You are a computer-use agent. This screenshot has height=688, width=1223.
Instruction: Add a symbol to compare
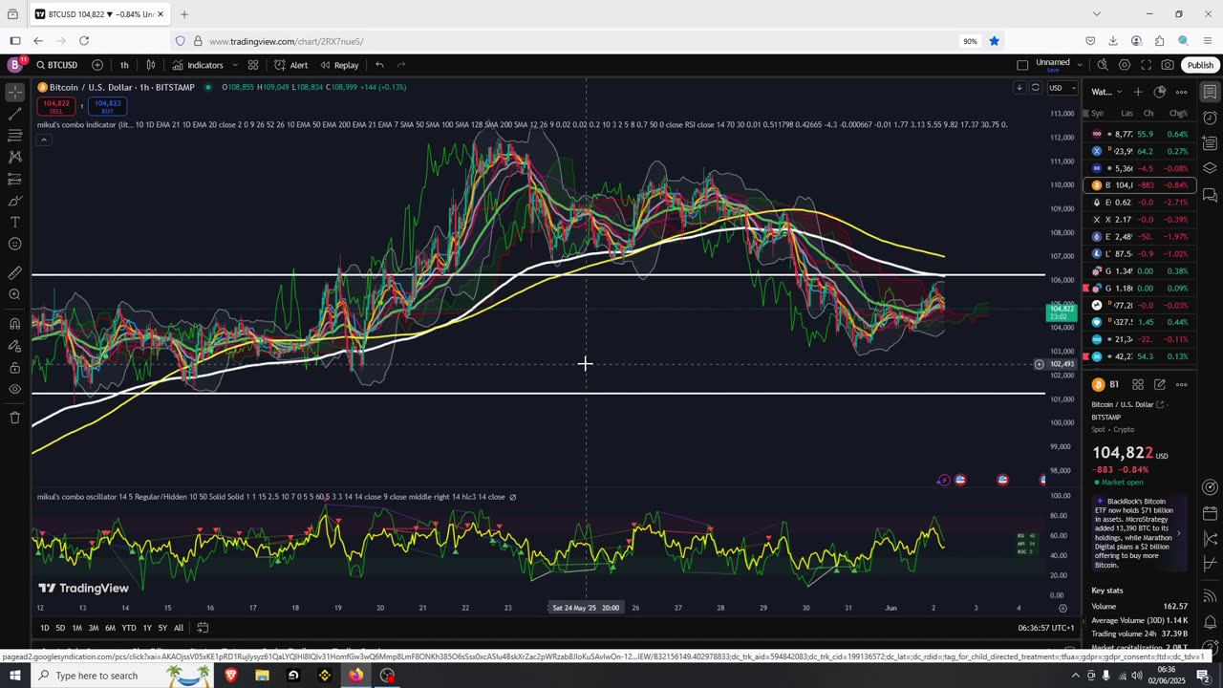(x=97, y=65)
